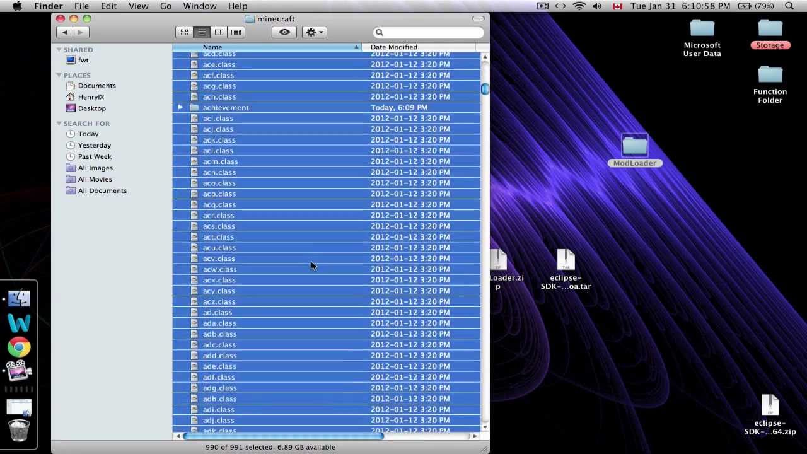Click the blue W app in Dock
The image size is (807, 454).
[19, 323]
